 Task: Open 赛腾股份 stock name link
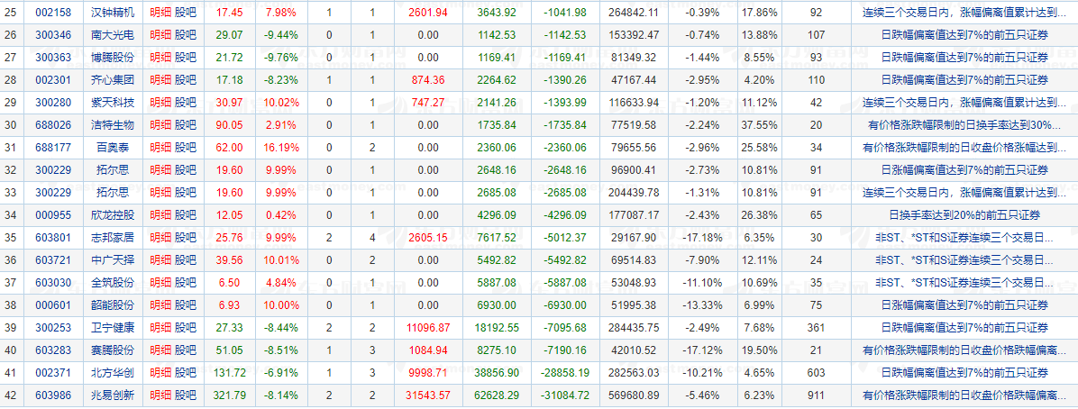tap(113, 350)
